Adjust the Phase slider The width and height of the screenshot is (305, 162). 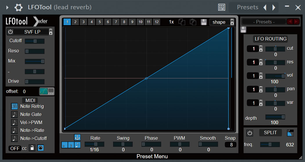(151, 144)
